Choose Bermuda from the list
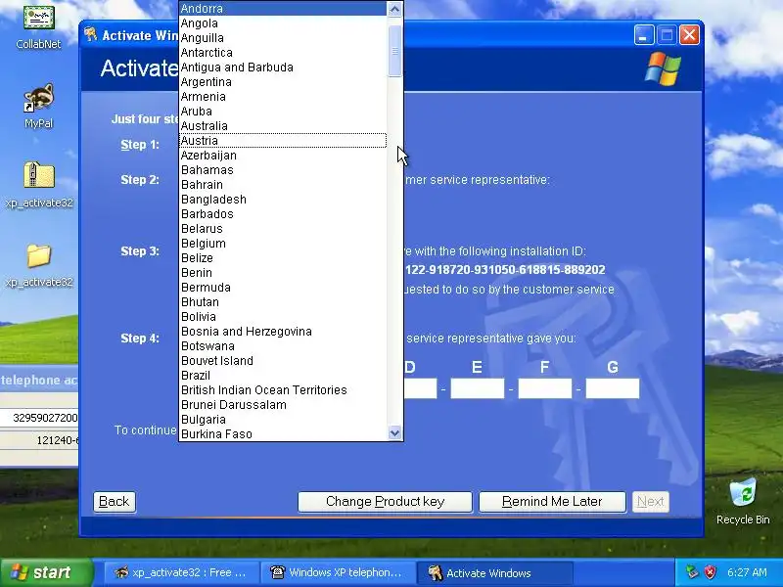This screenshot has height=587, width=783. tap(283, 288)
